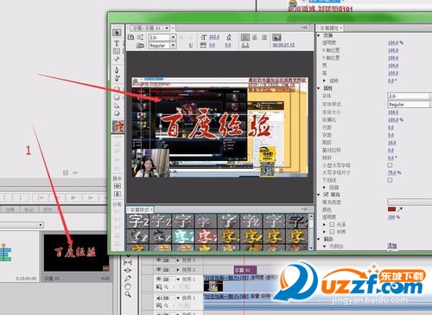The height and width of the screenshot is (315, 432).
Task: Mute speaker of 音频 1 track
Action: (x=158, y=298)
